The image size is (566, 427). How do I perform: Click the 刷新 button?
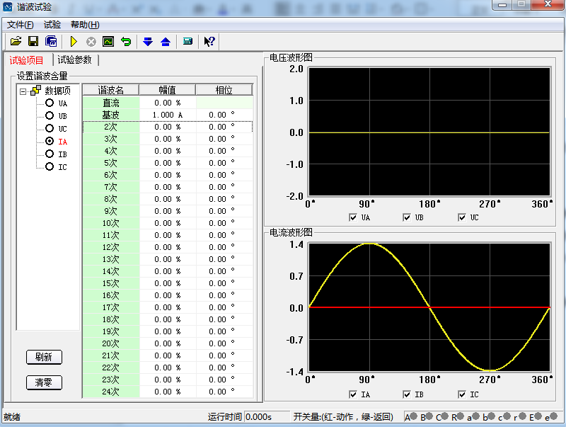44,357
